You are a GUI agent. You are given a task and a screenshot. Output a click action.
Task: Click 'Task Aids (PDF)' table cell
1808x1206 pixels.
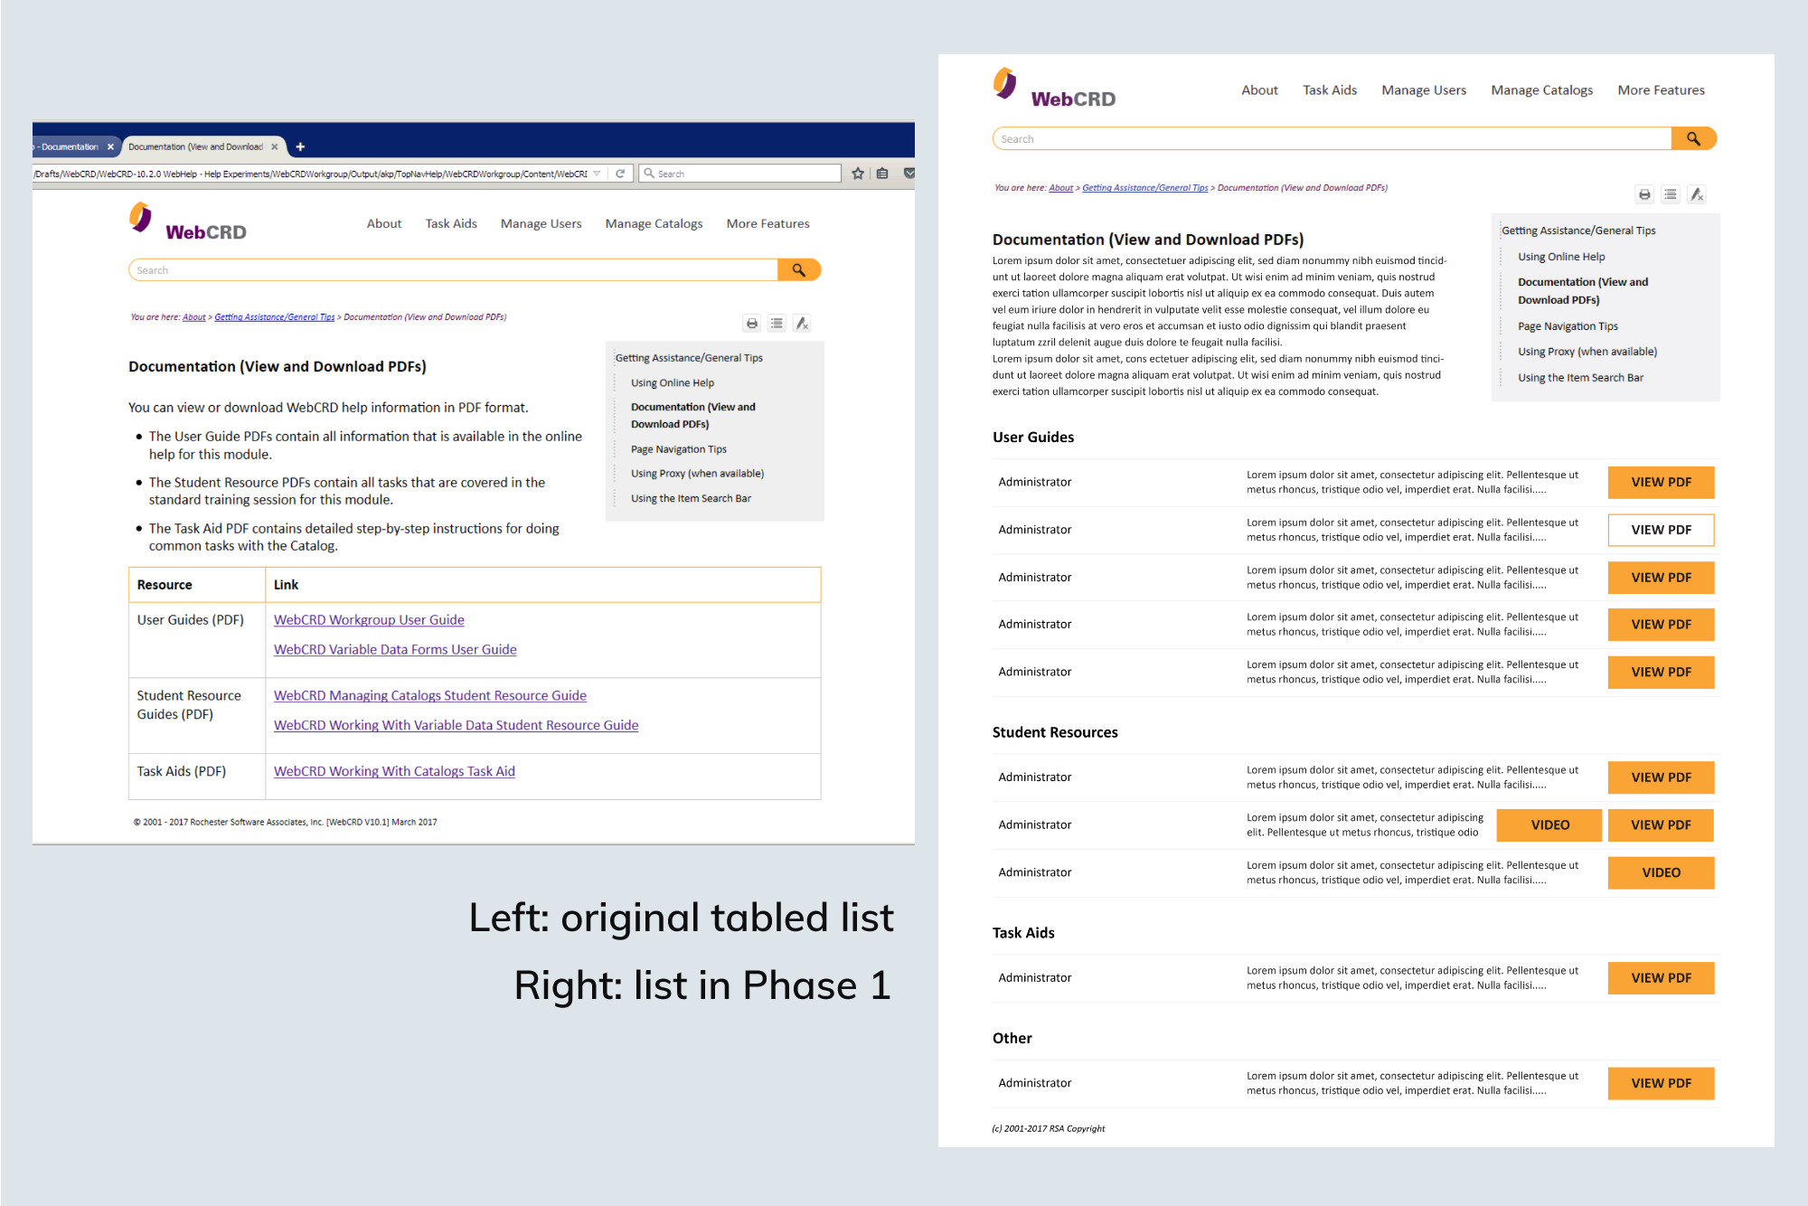tap(197, 777)
